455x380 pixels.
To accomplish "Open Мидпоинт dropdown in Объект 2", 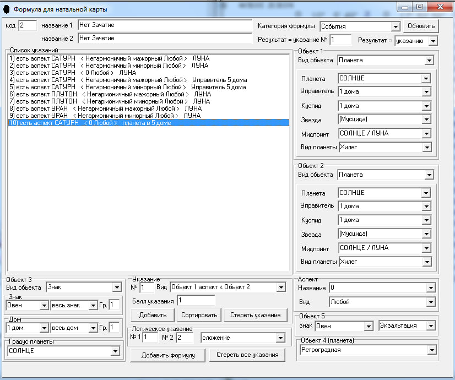I will pyautogui.click(x=425, y=248).
